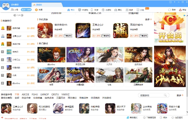Click 进入游戏 for 王者之心2 in ranking
The width and height of the screenshot is (188, 121).
[x=31, y=36]
